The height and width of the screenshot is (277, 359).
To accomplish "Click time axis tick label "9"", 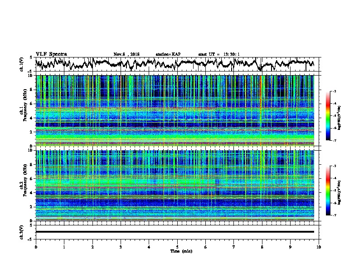I will (x=290, y=247).
